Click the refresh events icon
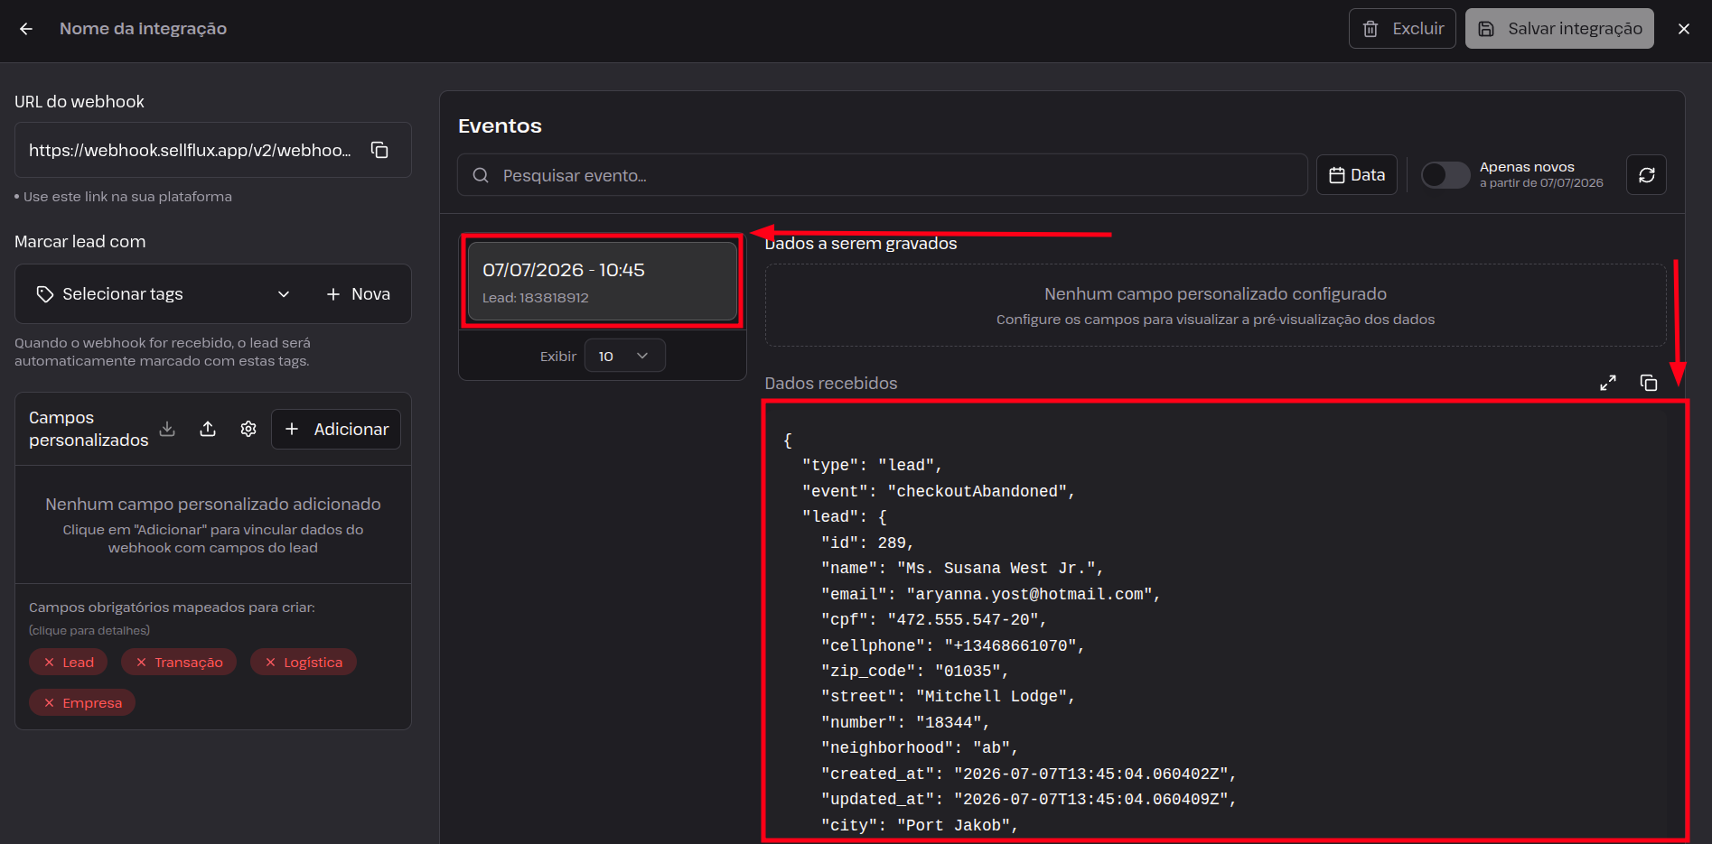 pos(1646,175)
